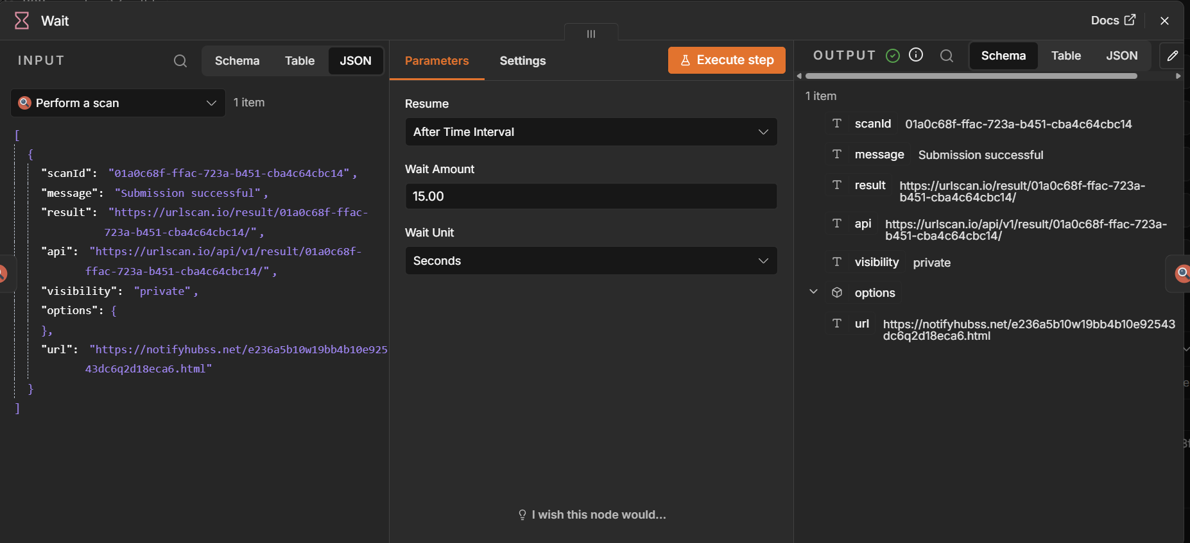The width and height of the screenshot is (1190, 543).
Task: Click the private visibility output value
Action: [x=932, y=263]
